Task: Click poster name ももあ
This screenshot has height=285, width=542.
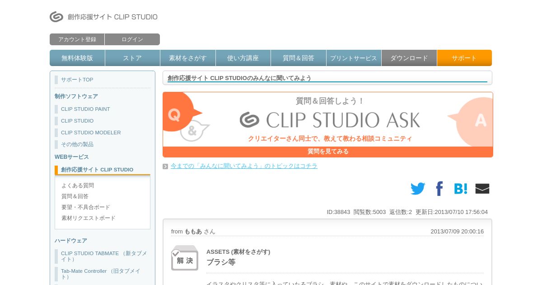Action: [x=193, y=231]
